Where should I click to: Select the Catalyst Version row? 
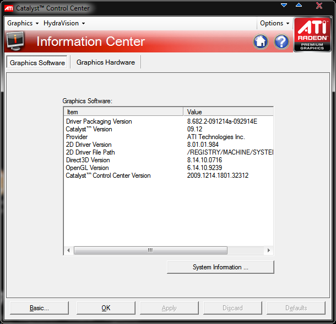(x=169, y=129)
